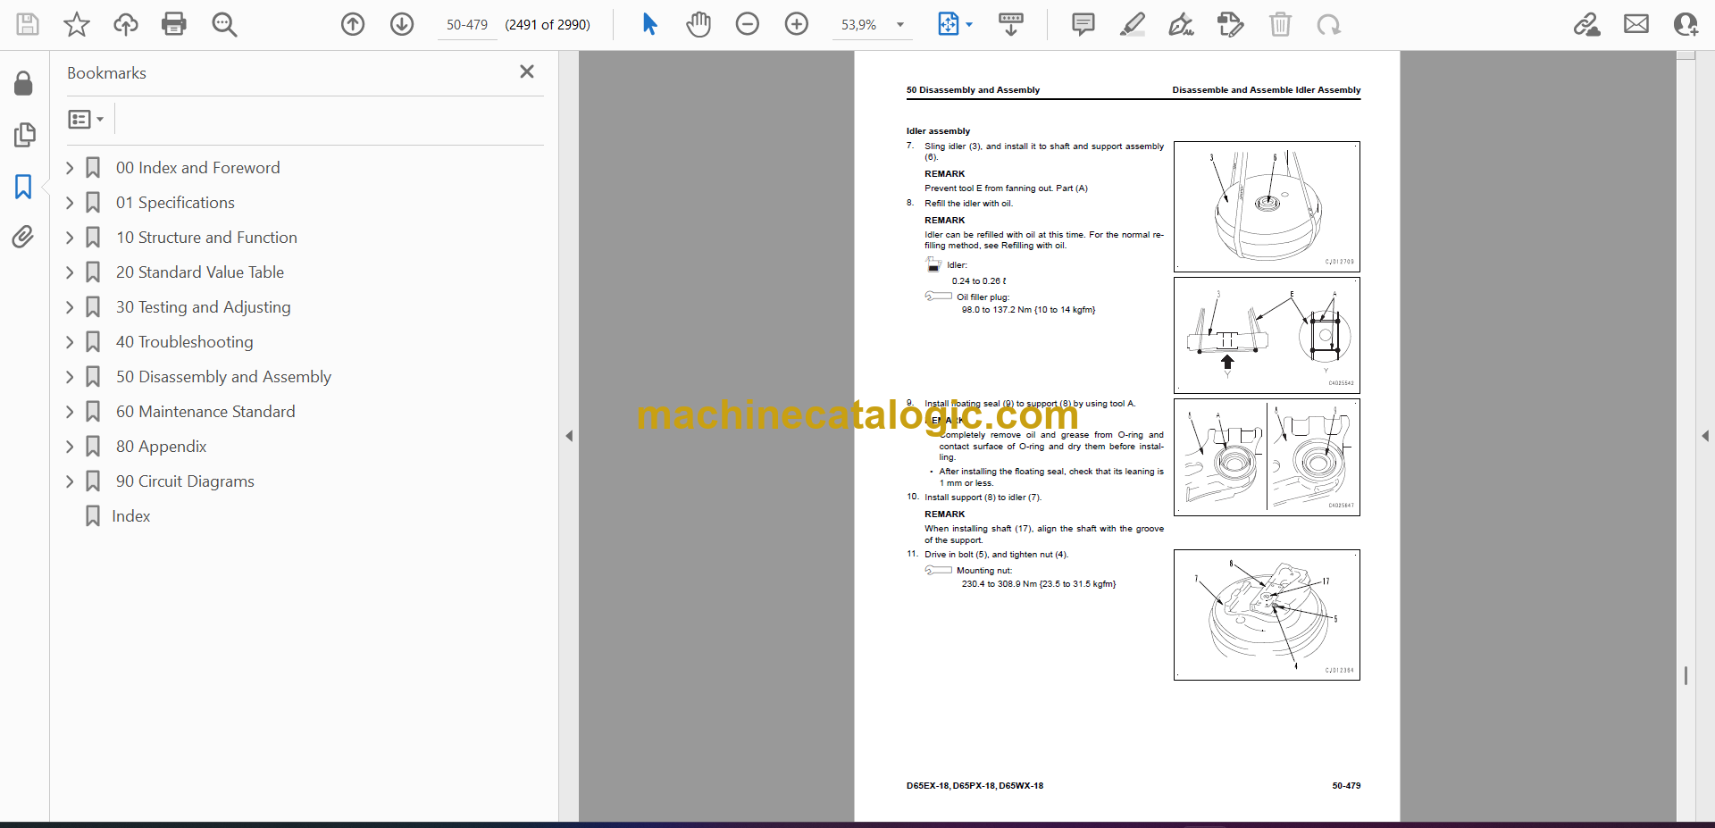
Task: Go to 60 Maintenance Standard bookmark
Action: (x=205, y=412)
